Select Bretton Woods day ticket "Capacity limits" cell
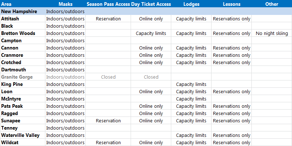This screenshot has width=292, height=146. (x=151, y=33)
